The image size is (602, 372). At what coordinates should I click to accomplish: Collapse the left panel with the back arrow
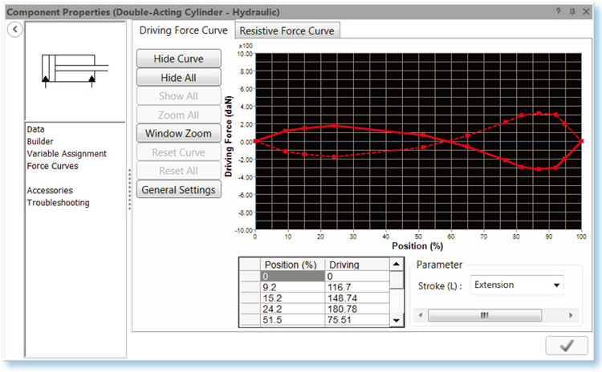(15, 29)
